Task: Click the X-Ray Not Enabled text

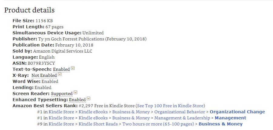Action: click(44, 75)
